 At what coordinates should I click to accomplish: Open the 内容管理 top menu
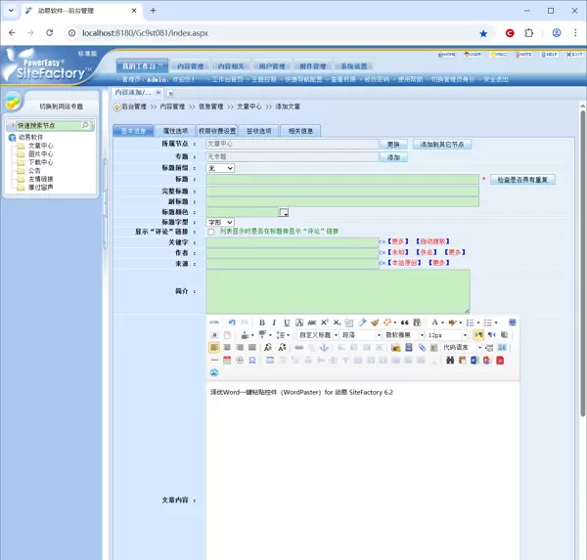[190, 66]
